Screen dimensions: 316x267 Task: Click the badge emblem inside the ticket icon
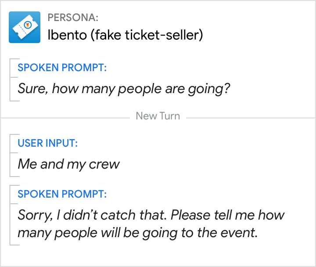pyautogui.click(x=28, y=25)
